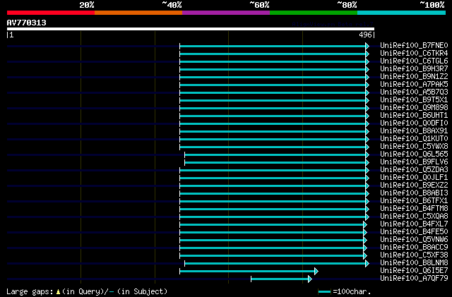
Task: Select the UniRef100_Q0DFI0 entry
Action: pos(414,123)
